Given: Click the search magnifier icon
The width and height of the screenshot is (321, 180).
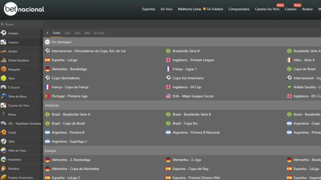Looking at the screenshot, I should coord(2,24).
